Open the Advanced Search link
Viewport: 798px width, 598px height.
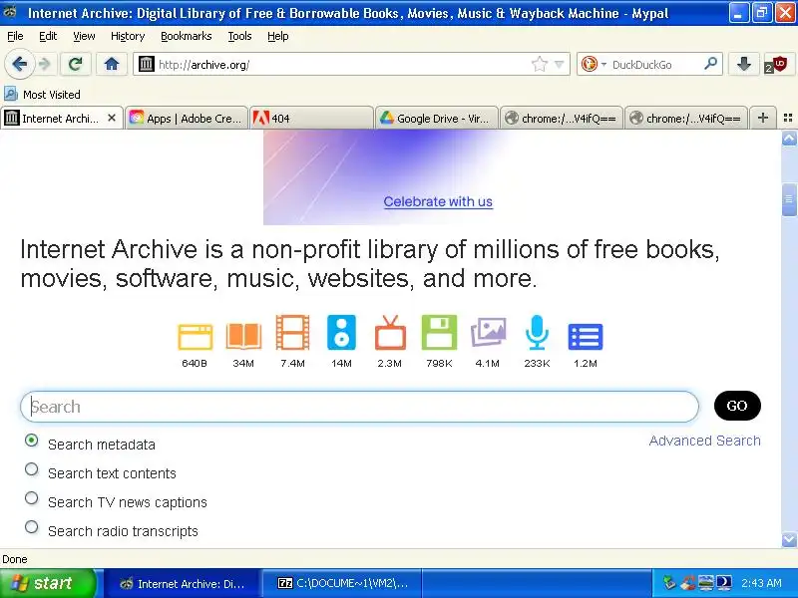(x=705, y=441)
